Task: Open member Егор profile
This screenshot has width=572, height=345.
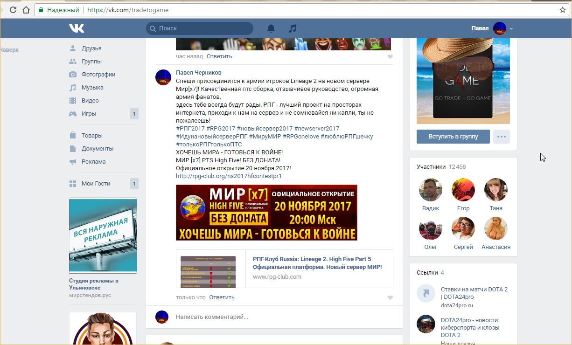Action: (x=463, y=195)
